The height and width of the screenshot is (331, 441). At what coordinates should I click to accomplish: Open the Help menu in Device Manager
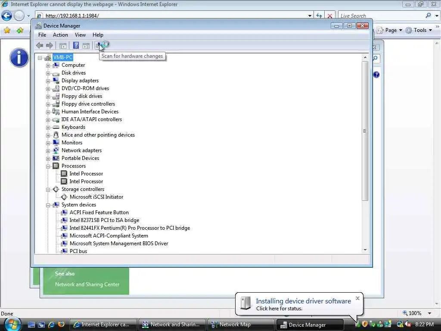98,35
